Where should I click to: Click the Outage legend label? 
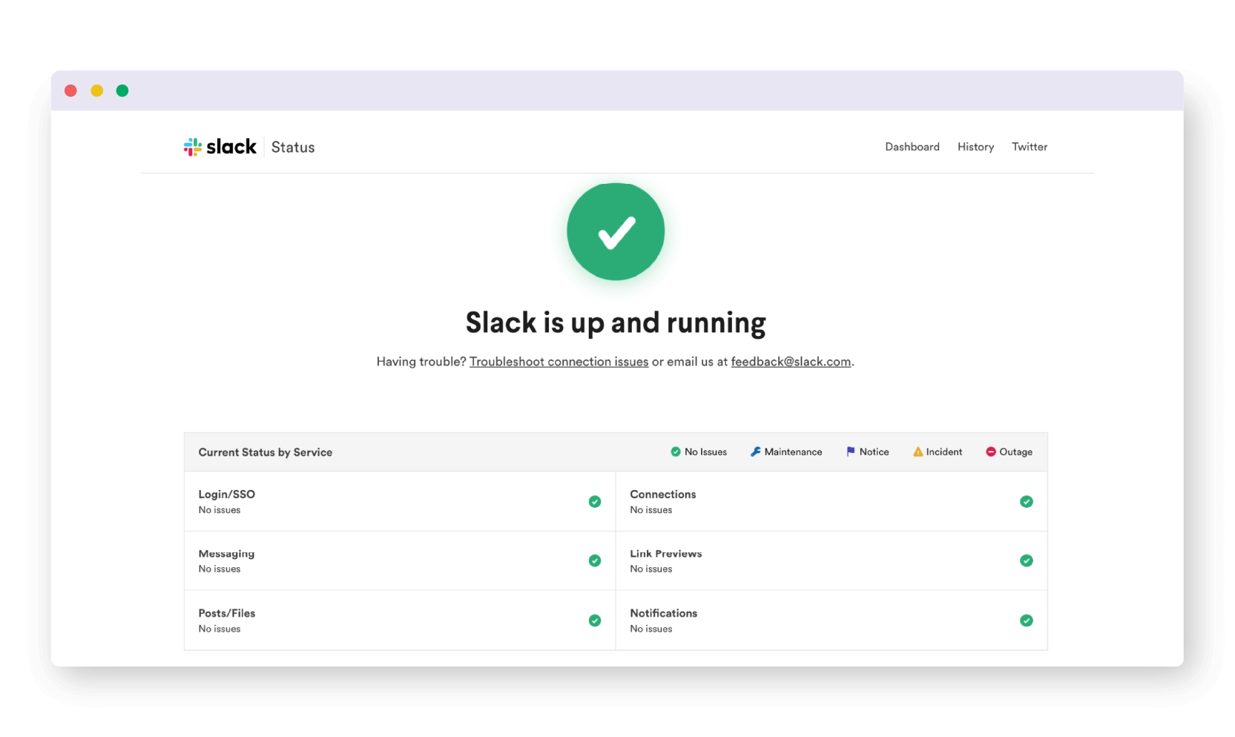click(x=1016, y=452)
